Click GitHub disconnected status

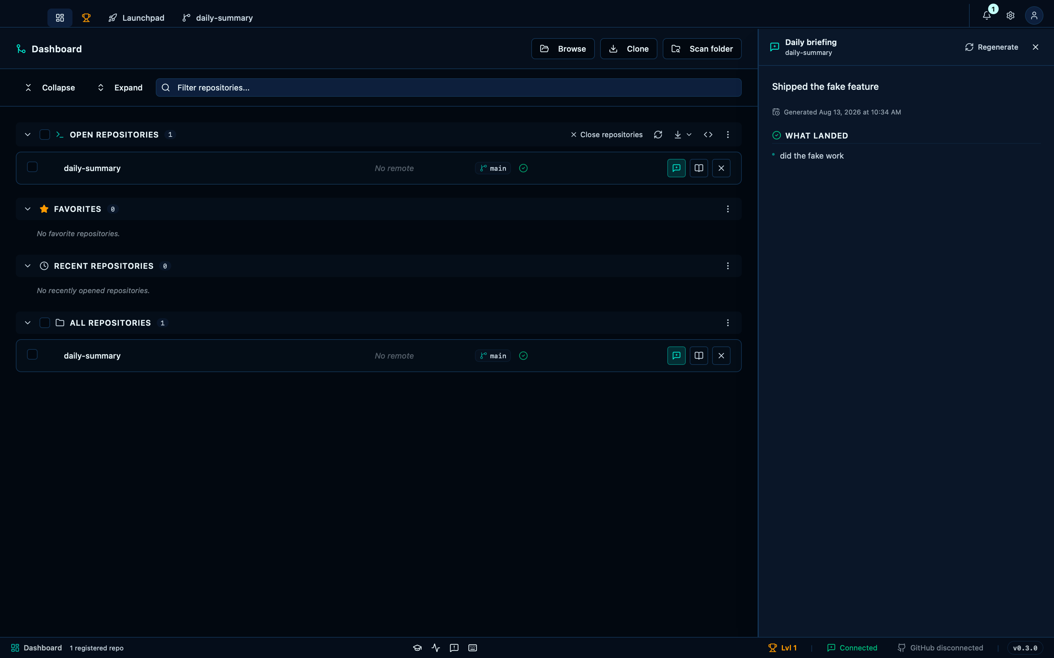click(940, 647)
